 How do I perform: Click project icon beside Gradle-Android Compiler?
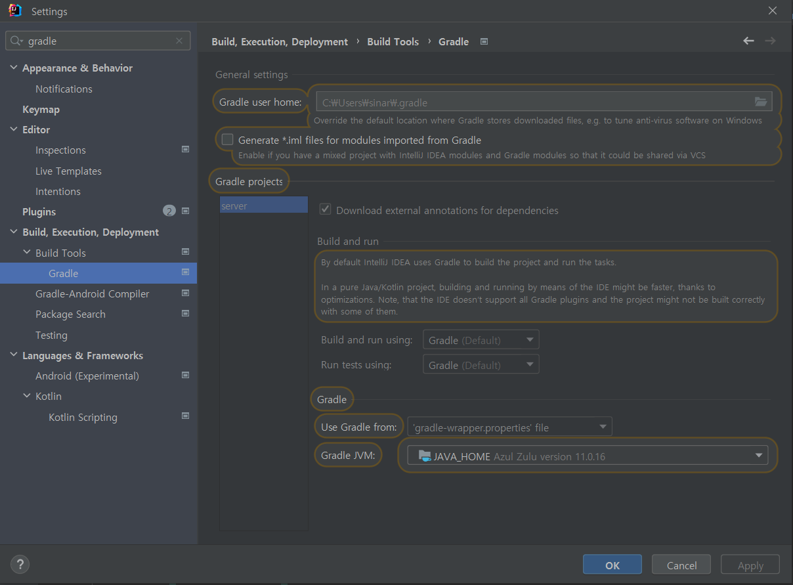185,293
